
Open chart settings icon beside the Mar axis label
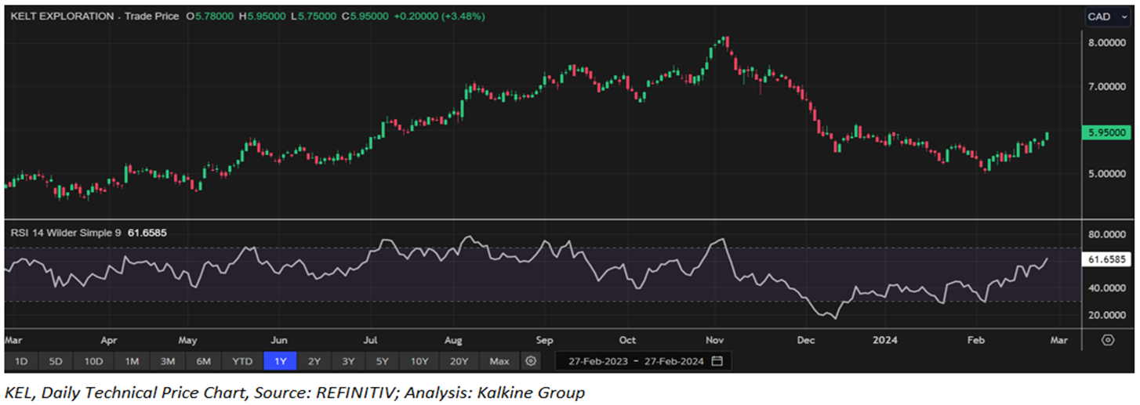point(1108,340)
